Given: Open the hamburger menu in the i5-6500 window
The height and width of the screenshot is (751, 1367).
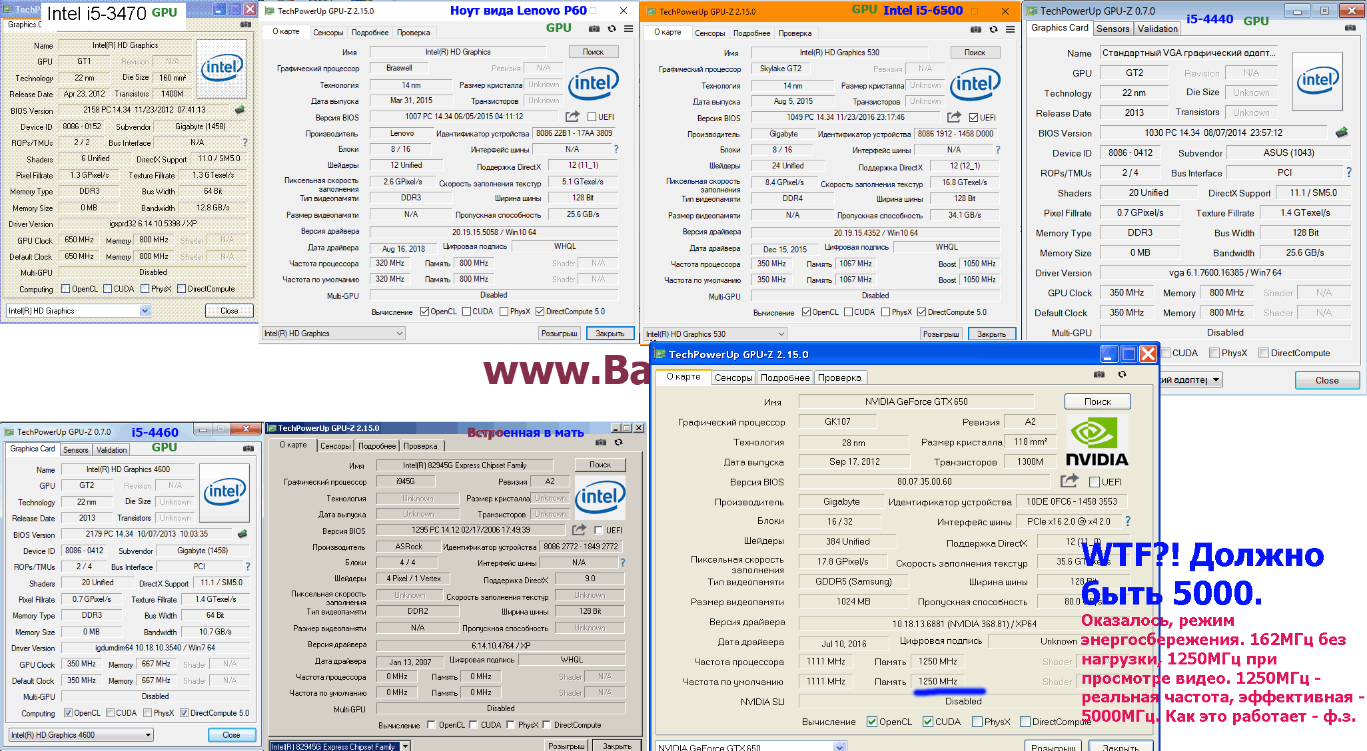Looking at the screenshot, I should 1010,29.
